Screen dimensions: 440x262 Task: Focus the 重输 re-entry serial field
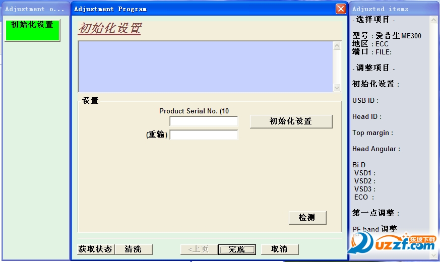click(x=204, y=135)
